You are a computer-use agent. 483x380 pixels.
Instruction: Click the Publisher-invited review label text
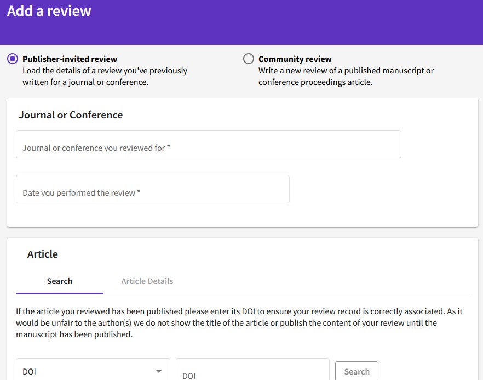[70, 59]
